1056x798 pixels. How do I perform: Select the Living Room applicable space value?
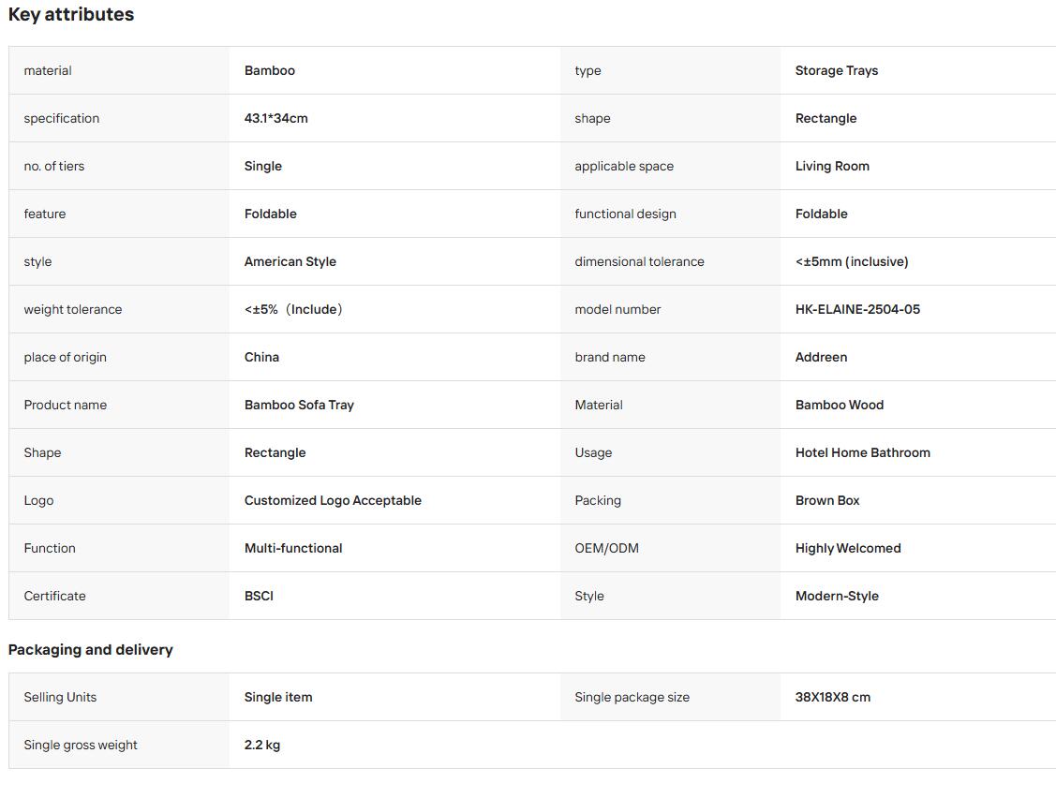[x=832, y=167]
